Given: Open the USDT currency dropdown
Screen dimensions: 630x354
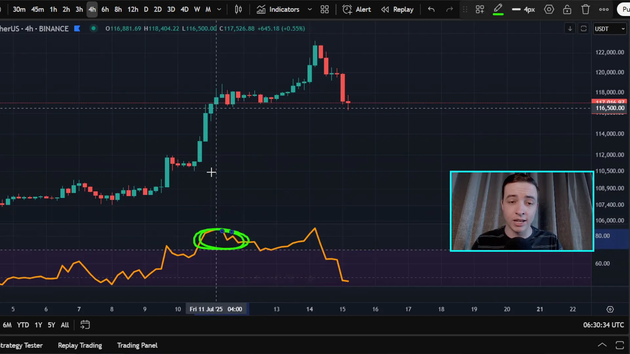Looking at the screenshot, I should tap(610, 29).
